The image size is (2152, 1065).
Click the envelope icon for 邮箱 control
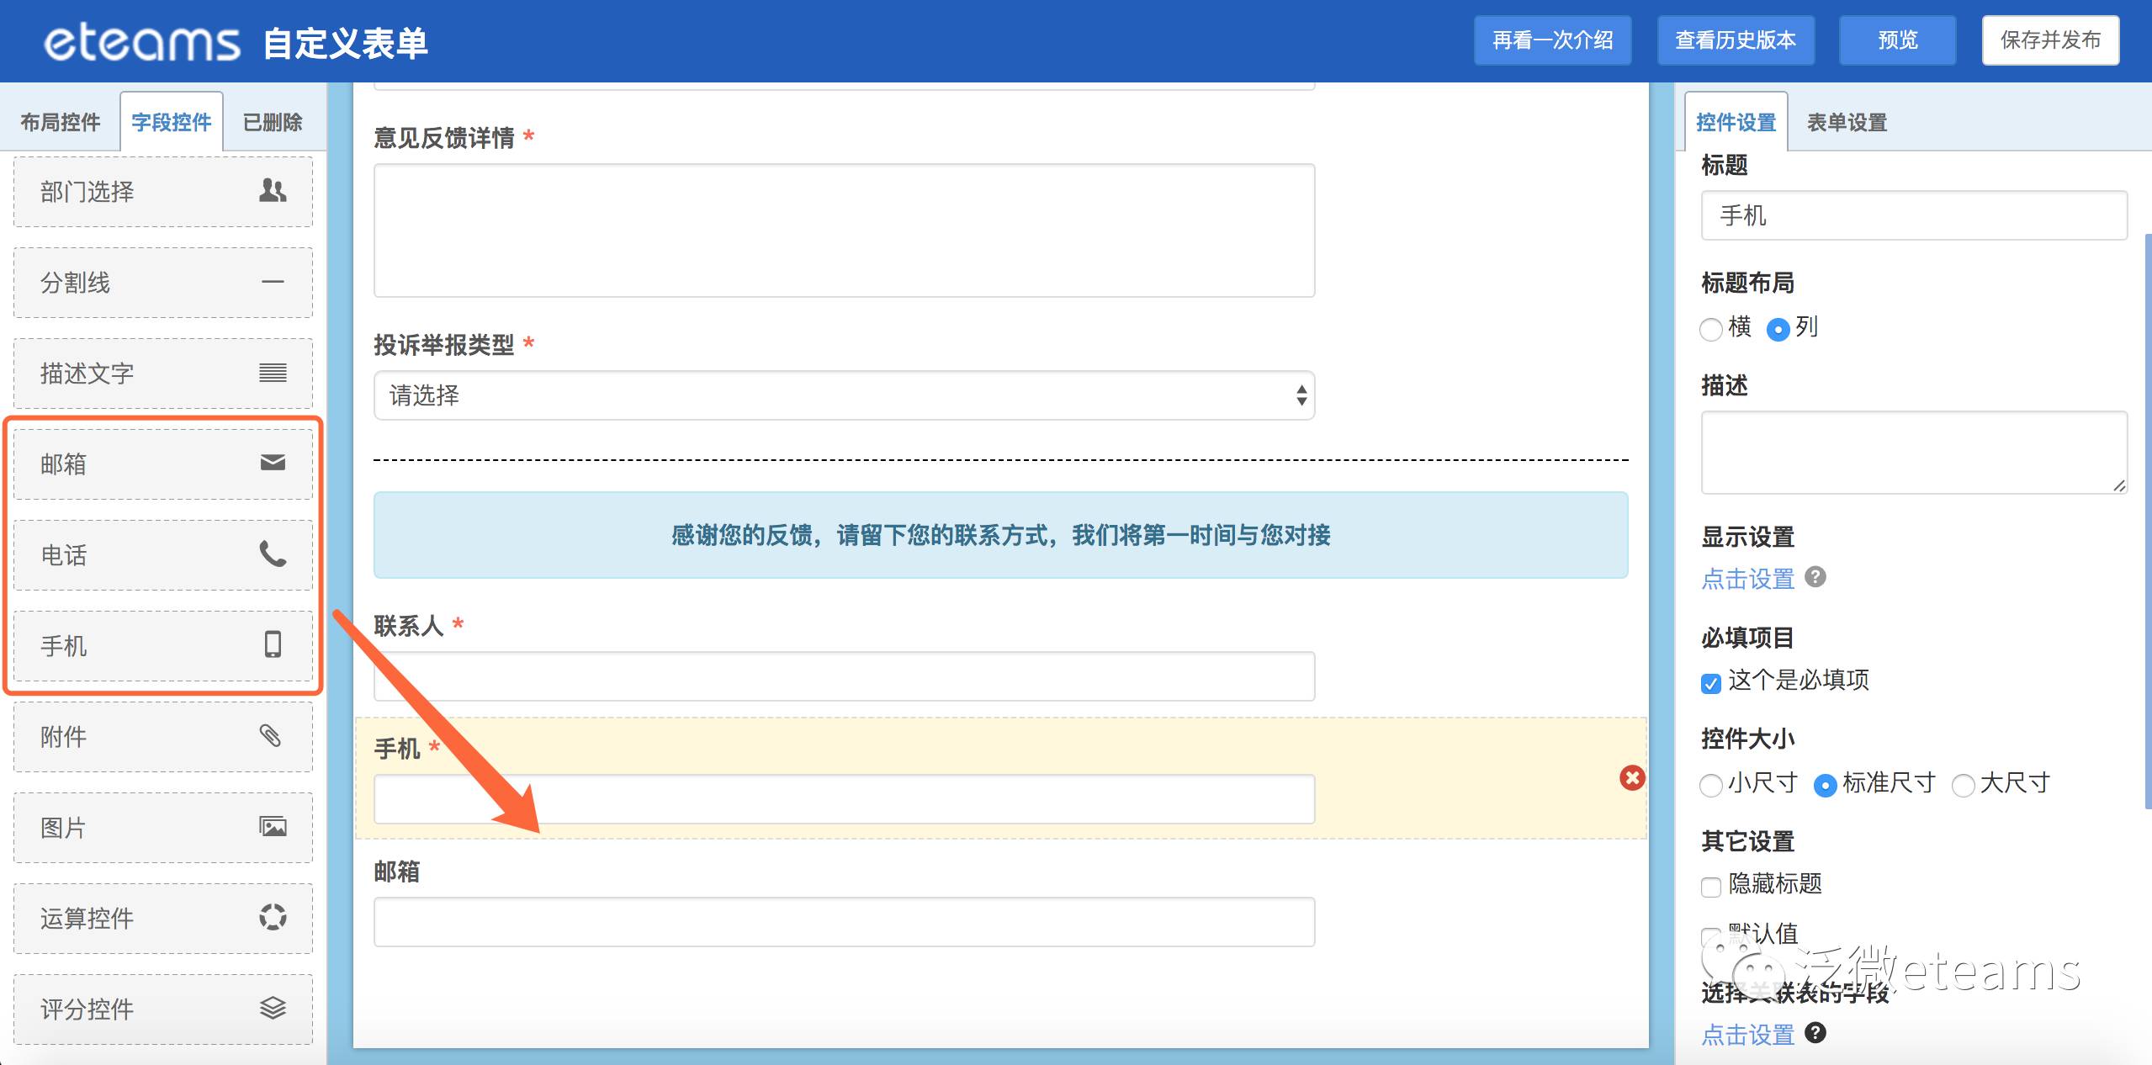[x=272, y=463]
